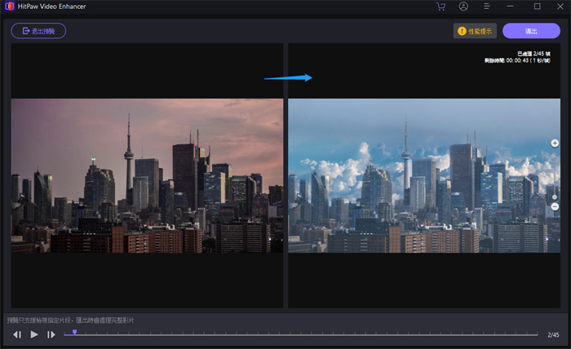The height and width of the screenshot is (349, 571).
Task: Click the purple playhead marker on timeline
Action: 74,332
